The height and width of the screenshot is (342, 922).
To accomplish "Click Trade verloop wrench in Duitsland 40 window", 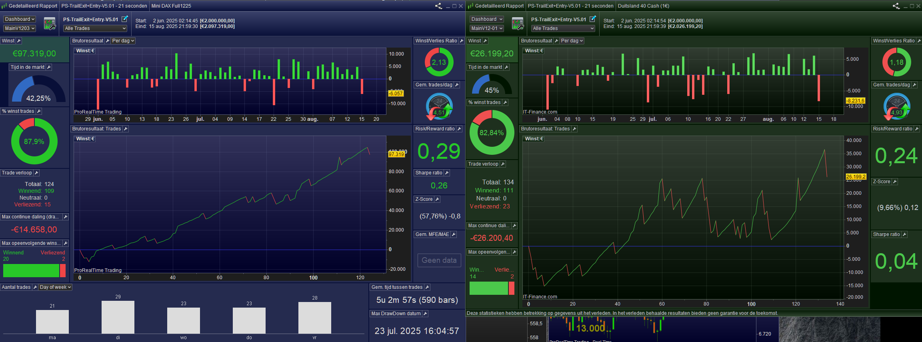I will (503, 164).
